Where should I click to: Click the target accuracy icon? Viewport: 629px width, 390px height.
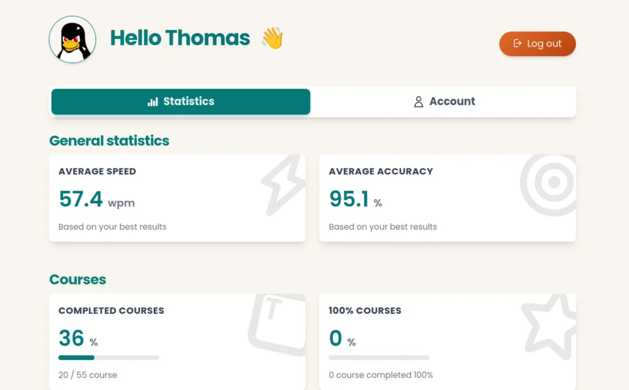pos(552,184)
